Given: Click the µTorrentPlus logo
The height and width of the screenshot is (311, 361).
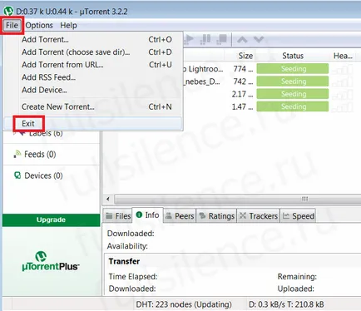Looking at the screenshot, I should (x=51, y=261).
